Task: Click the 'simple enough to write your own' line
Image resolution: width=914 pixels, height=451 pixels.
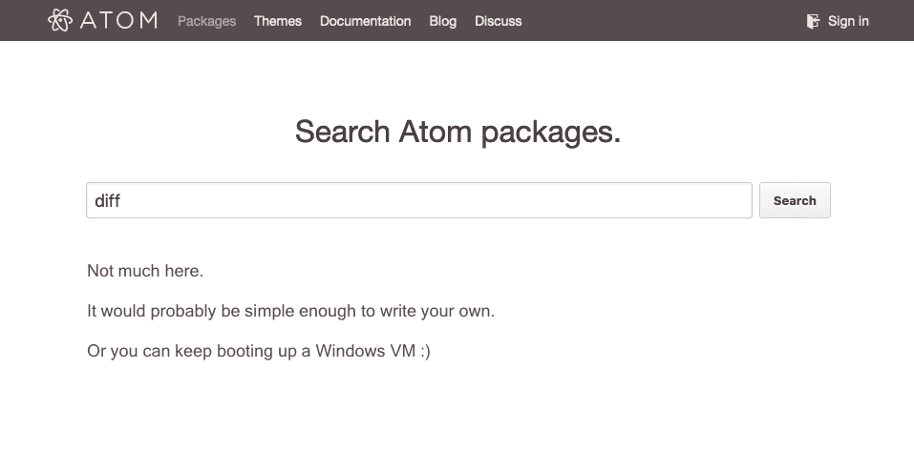Action: tap(291, 311)
